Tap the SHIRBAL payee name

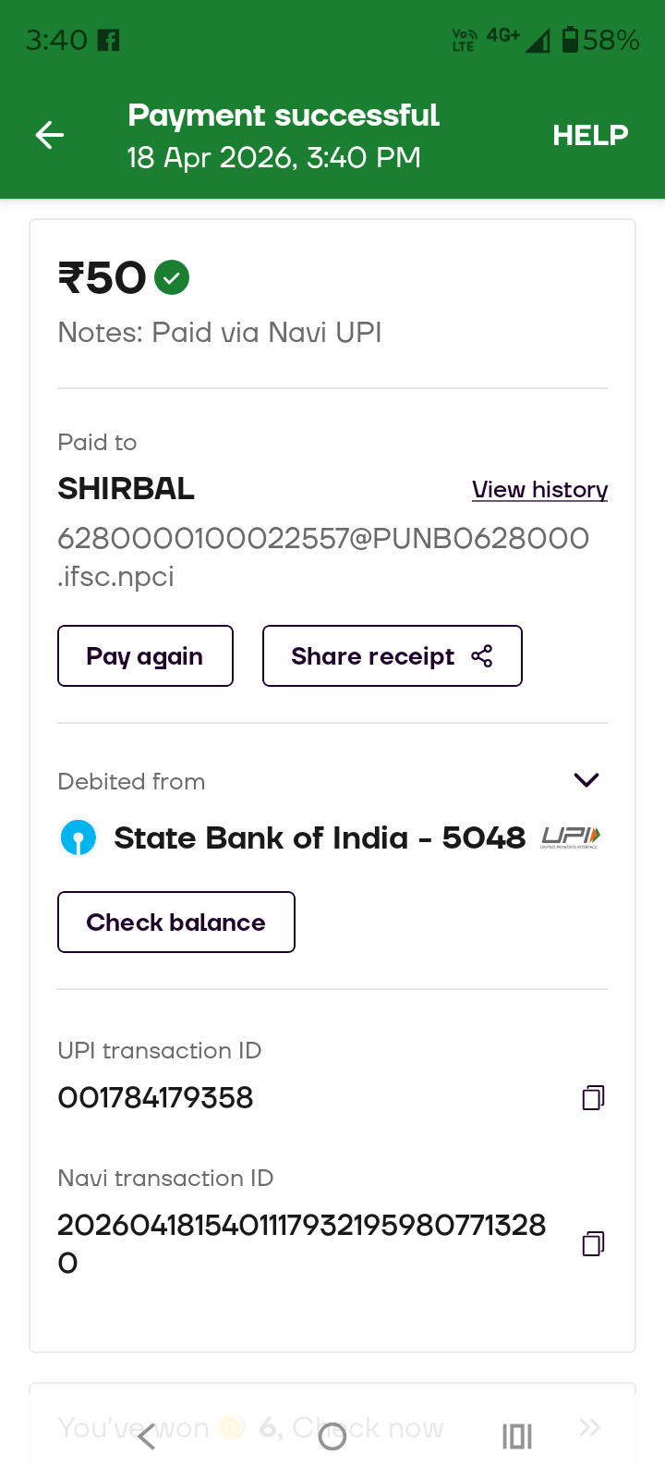(127, 489)
